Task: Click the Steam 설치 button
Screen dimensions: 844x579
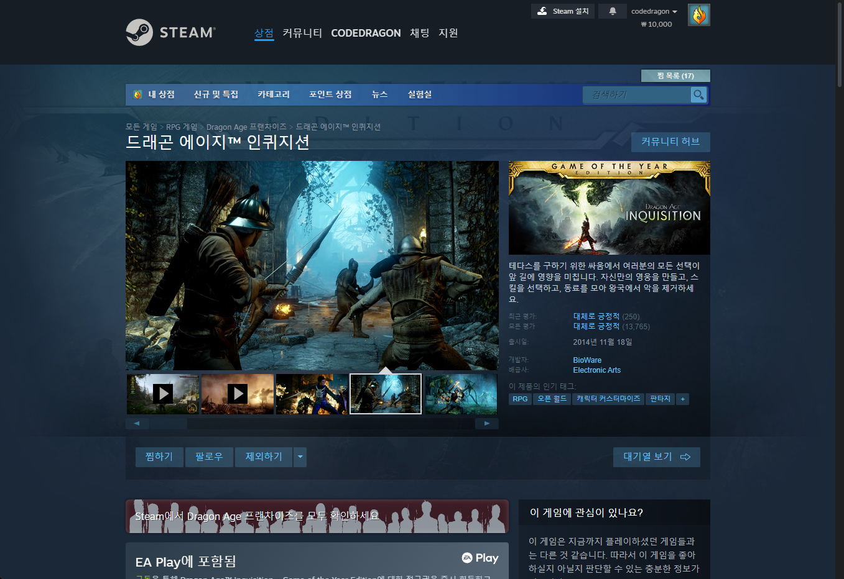Action: coord(563,11)
